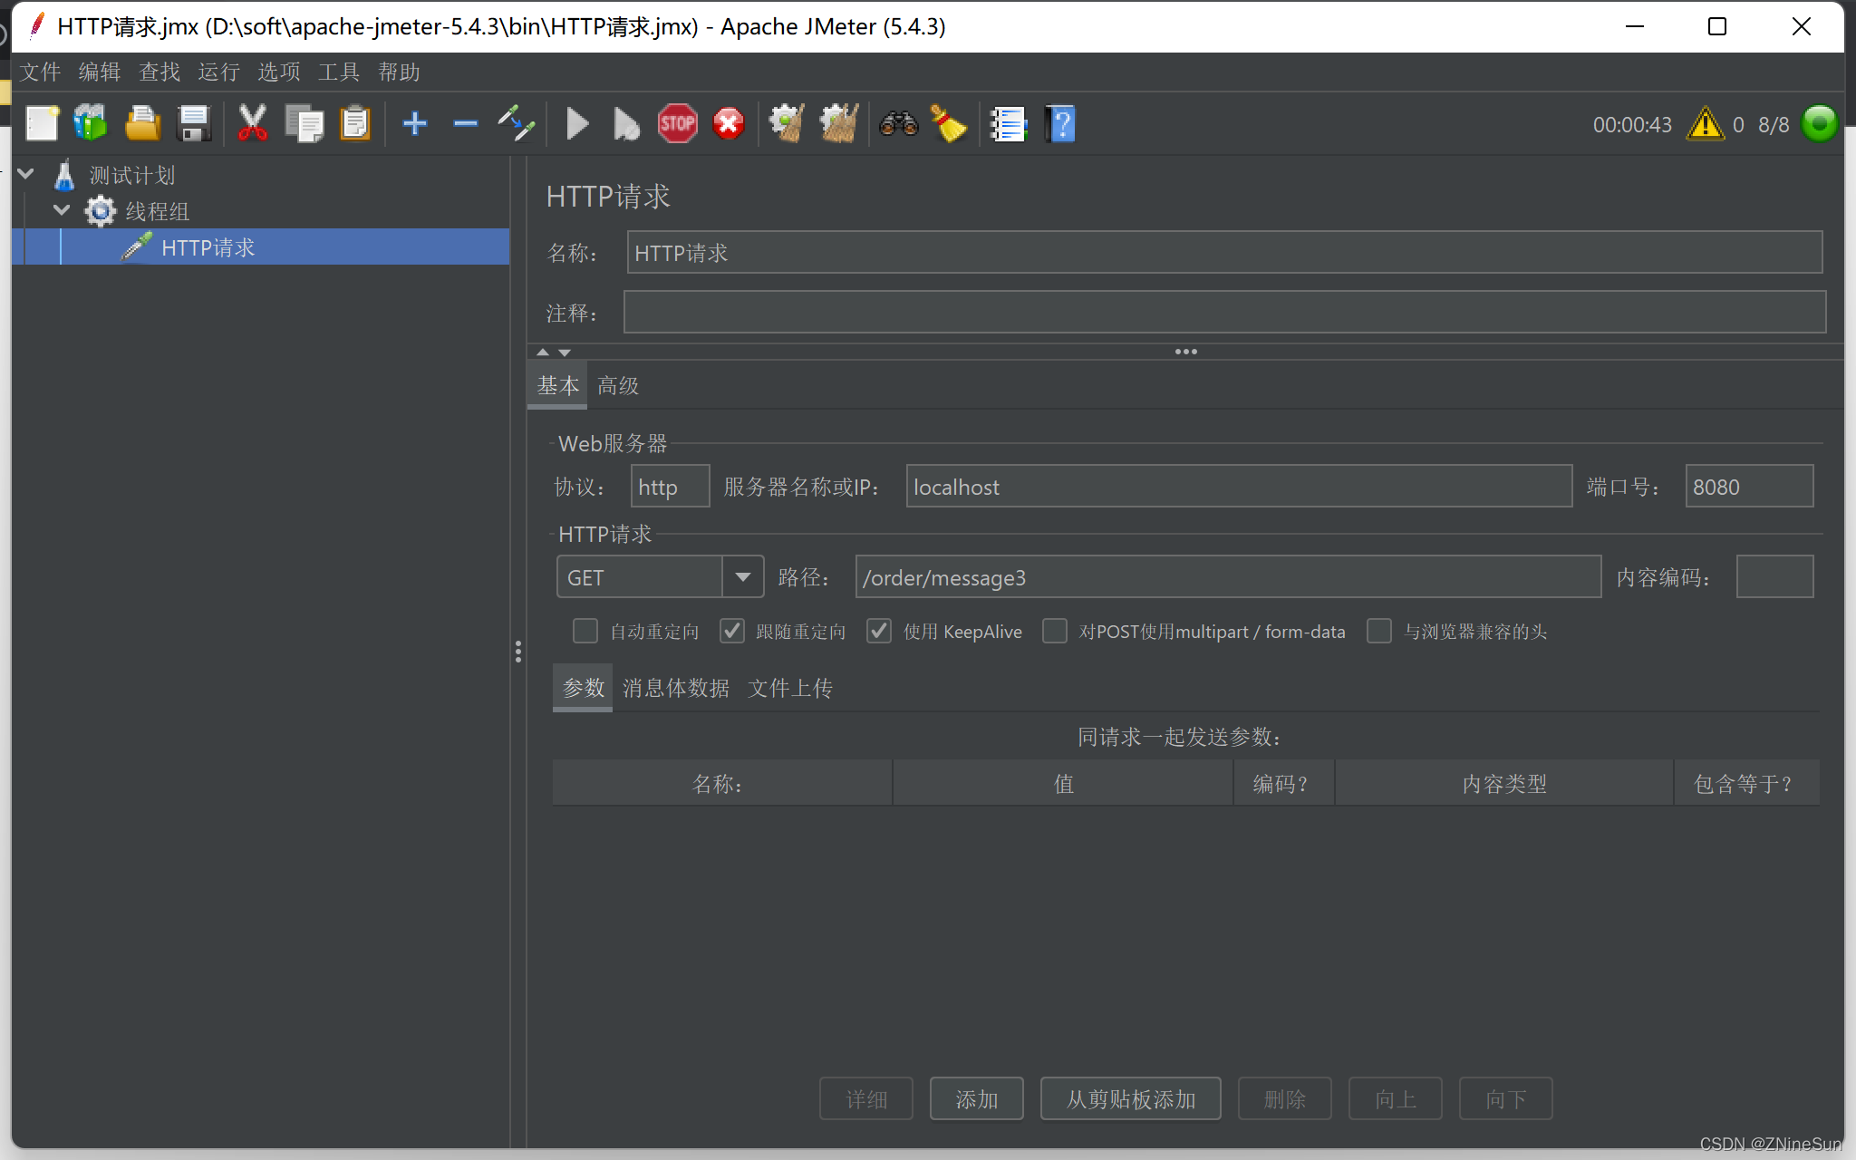The image size is (1856, 1160).
Task: Collapse the 测试计划 tree node
Action: pyautogui.click(x=26, y=173)
